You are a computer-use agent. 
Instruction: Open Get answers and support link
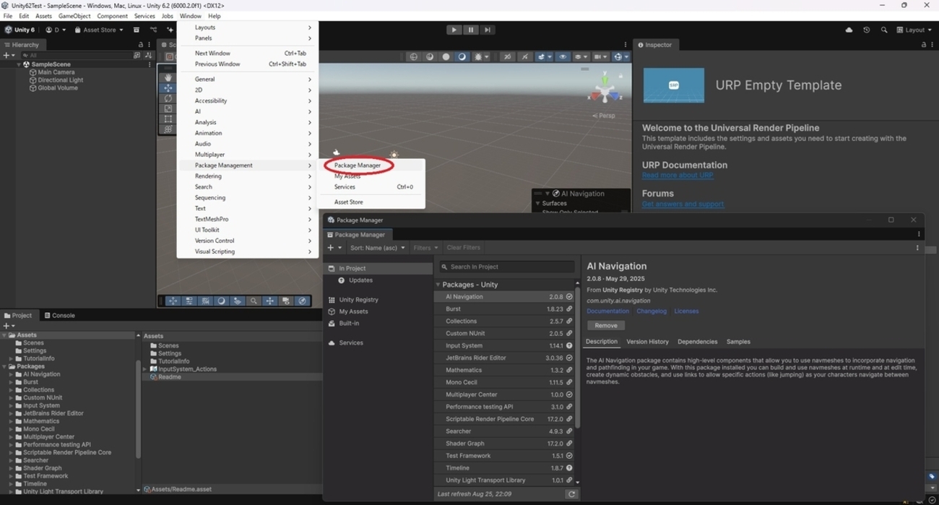tap(683, 204)
